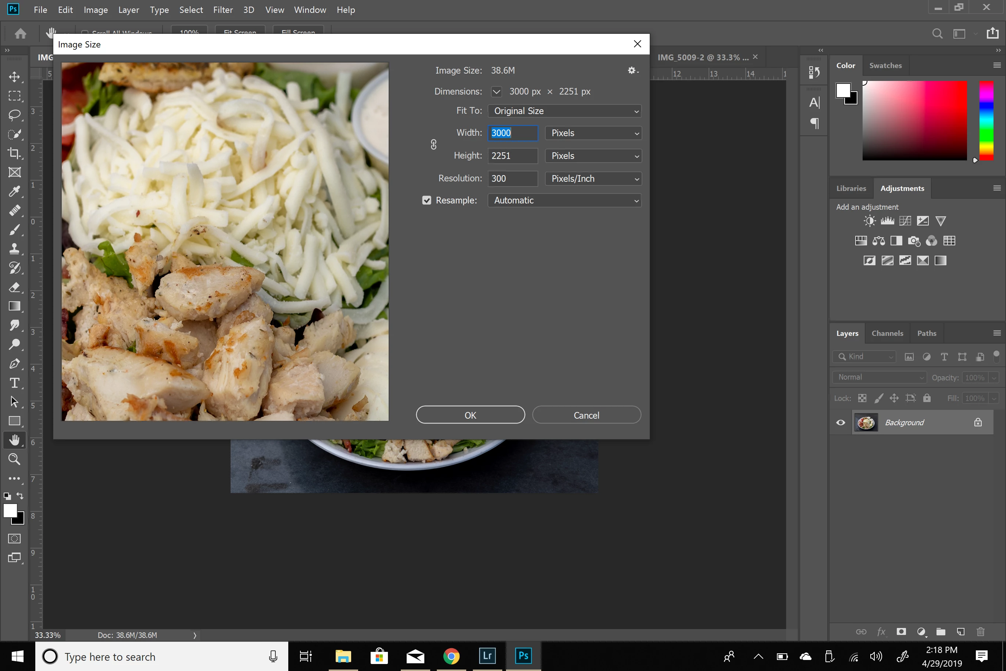This screenshot has width=1006, height=671.
Task: Toggle the constrain proportions link icon
Action: click(433, 145)
